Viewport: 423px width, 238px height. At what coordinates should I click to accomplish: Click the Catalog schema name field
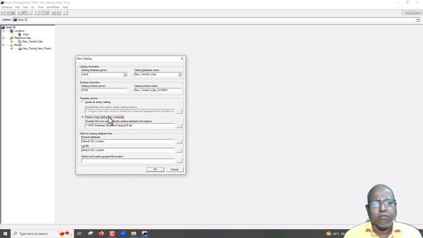tap(158, 90)
